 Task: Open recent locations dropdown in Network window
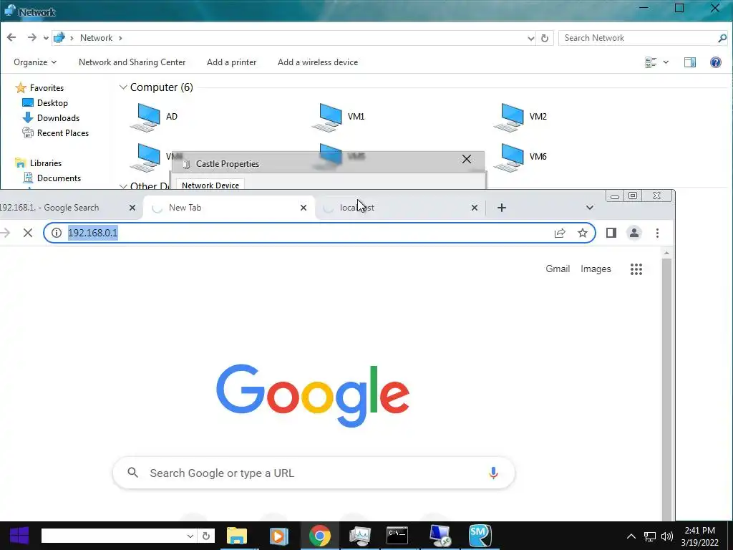coord(46,39)
